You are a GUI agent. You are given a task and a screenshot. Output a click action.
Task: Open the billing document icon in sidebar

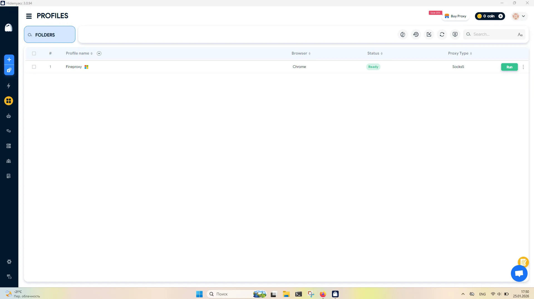click(x=9, y=176)
